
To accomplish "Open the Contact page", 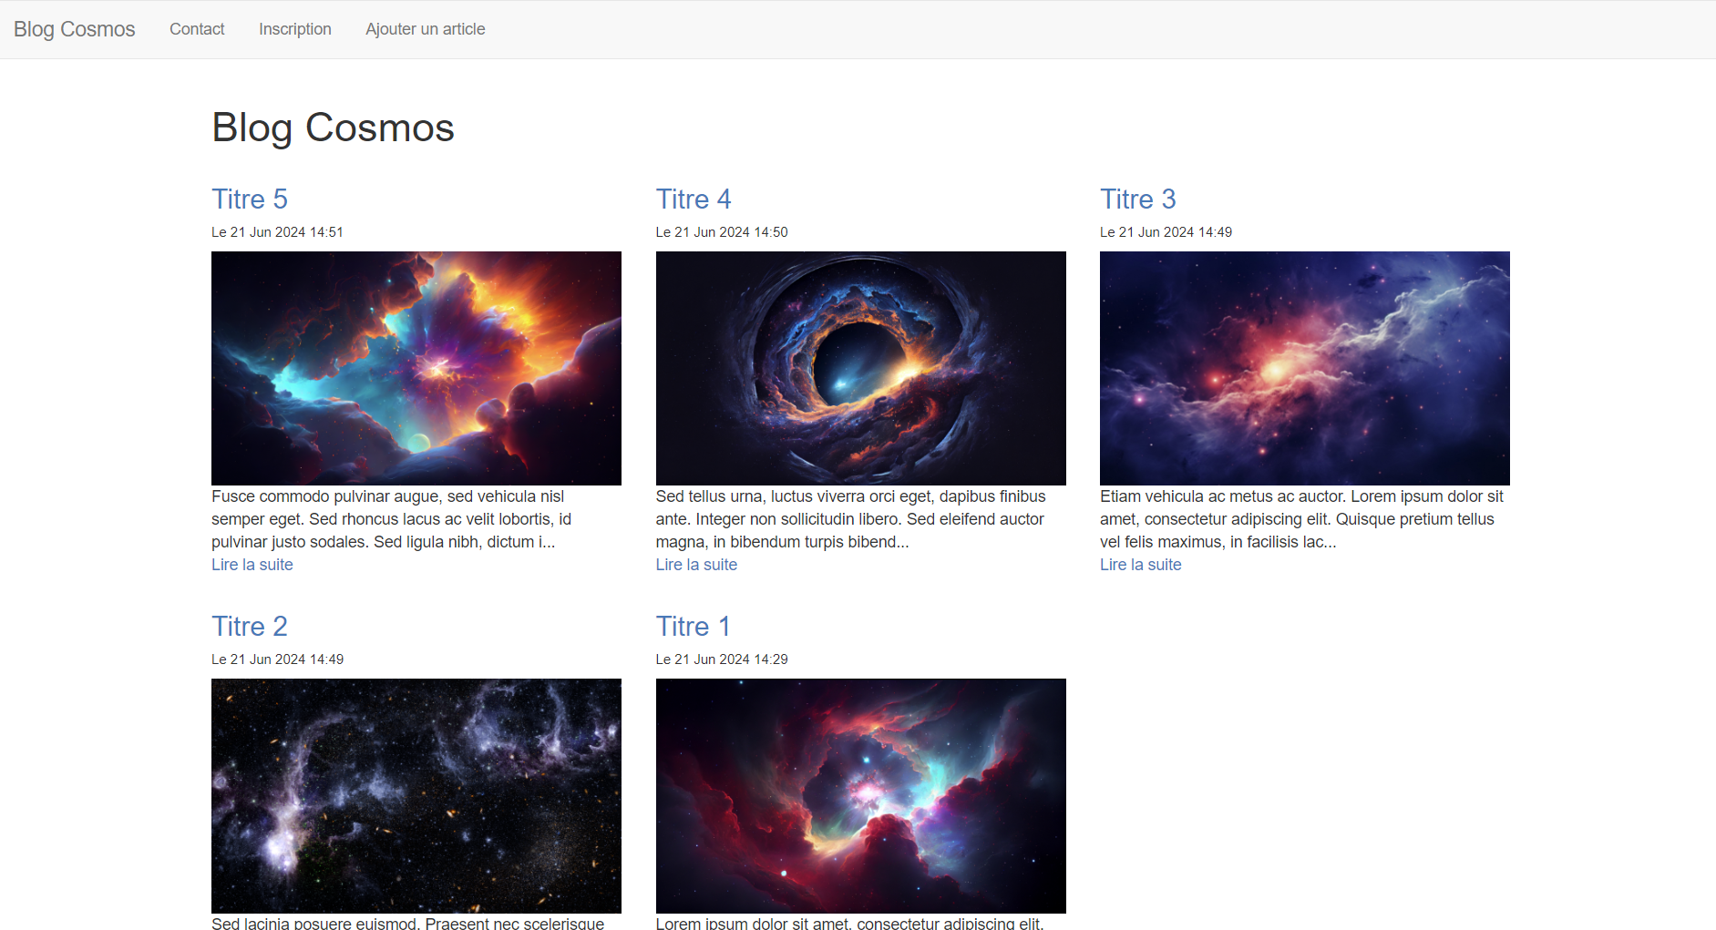I will coord(196,28).
